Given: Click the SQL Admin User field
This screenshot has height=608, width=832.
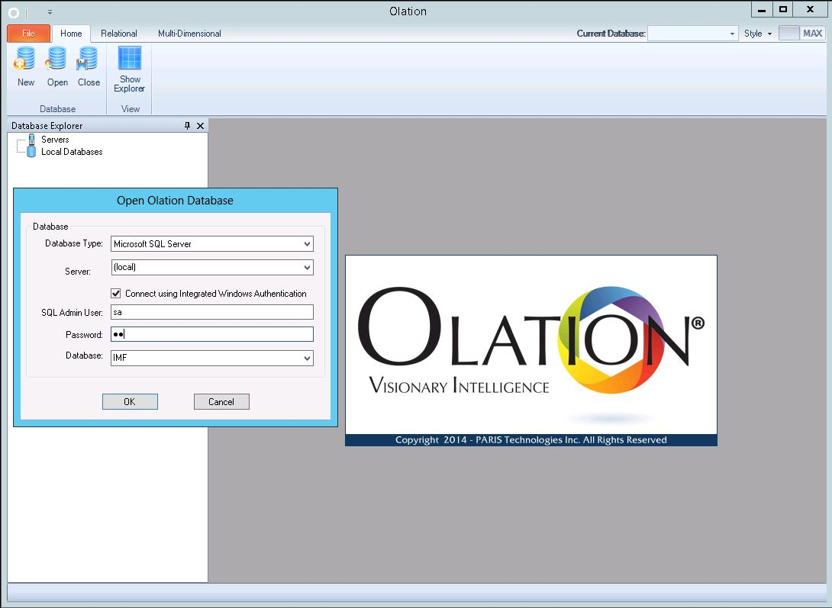Looking at the screenshot, I should (x=212, y=312).
